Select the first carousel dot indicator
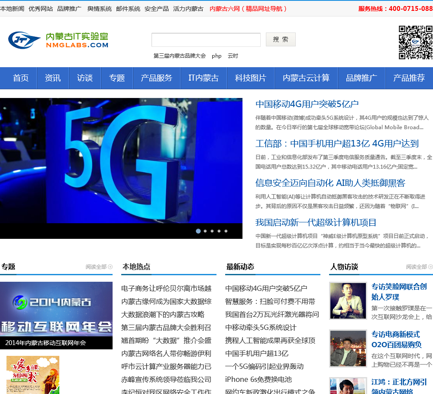433x394 pixels. (x=198, y=231)
